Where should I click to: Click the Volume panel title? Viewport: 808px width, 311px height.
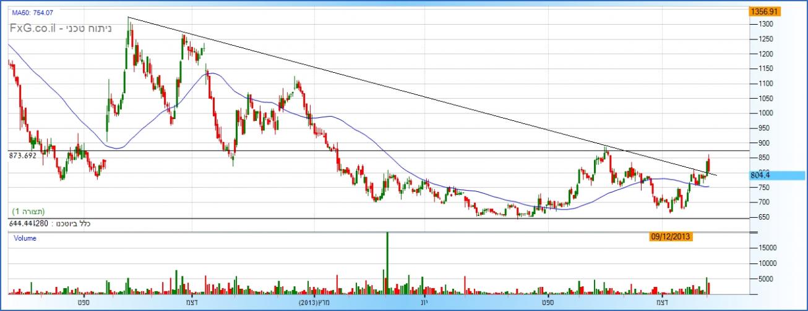(24, 238)
